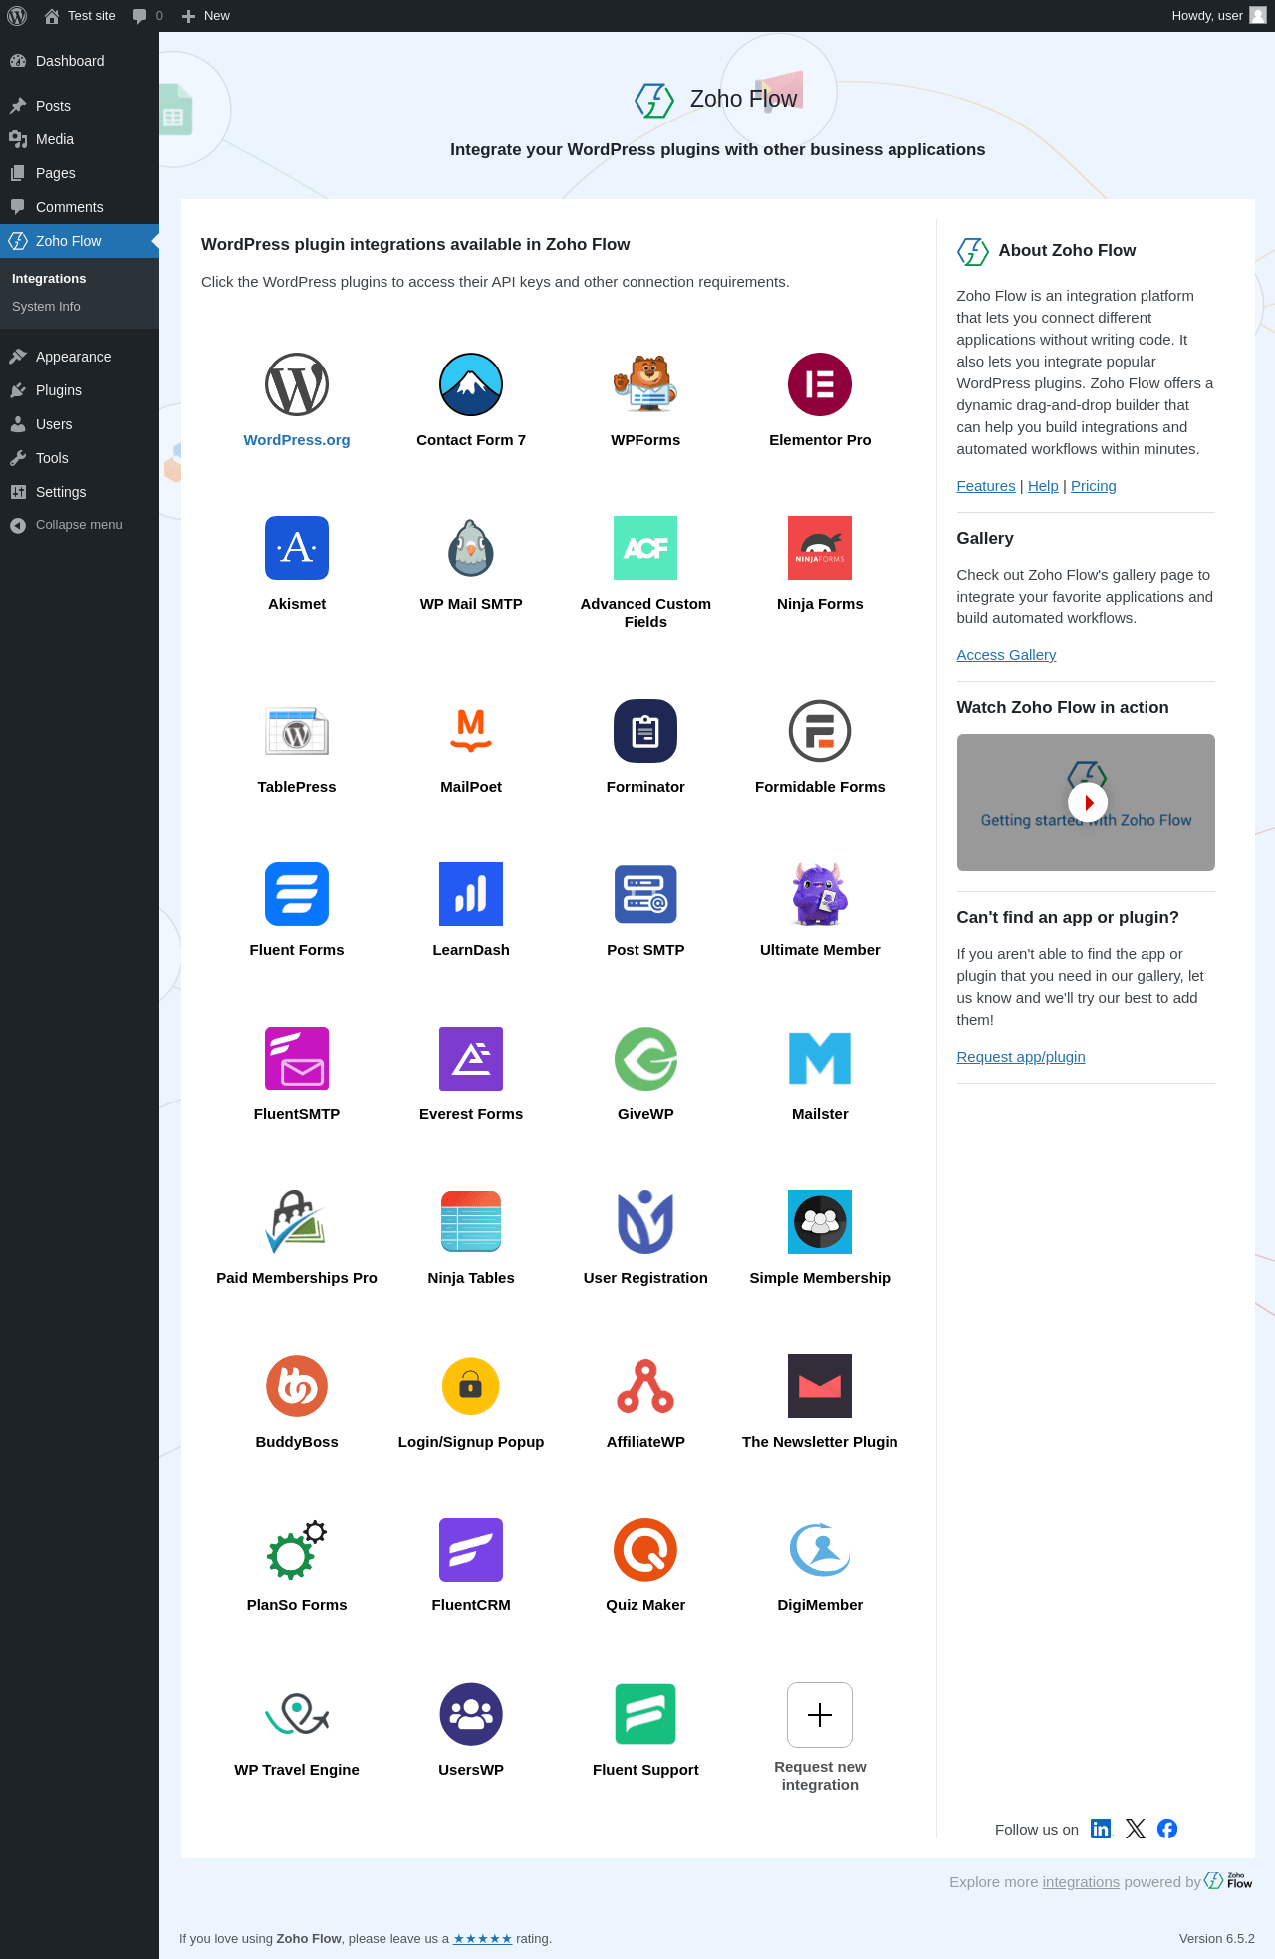Open the Pages menu

click(x=80, y=173)
